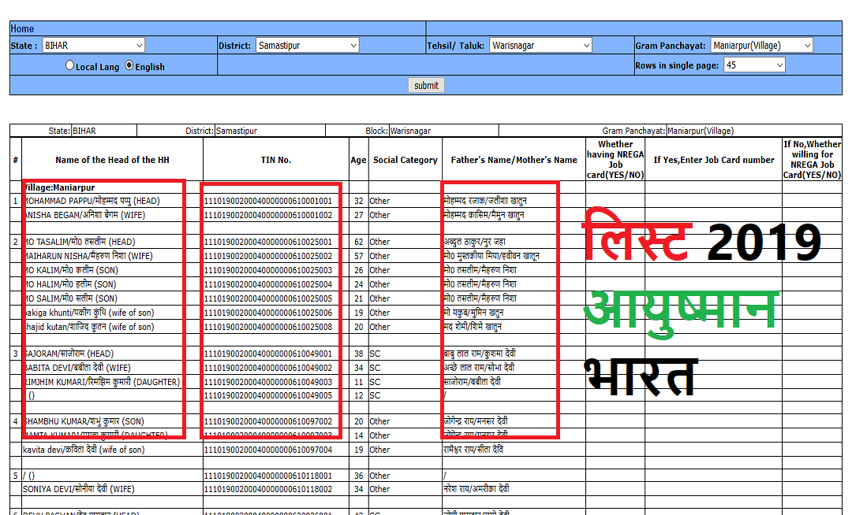The width and height of the screenshot is (852, 515).
Task: Click 'If Yes,Enter Job Card number' header
Action: coord(713,160)
